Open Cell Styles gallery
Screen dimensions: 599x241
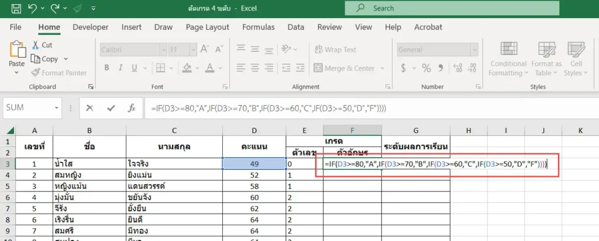tap(576, 59)
